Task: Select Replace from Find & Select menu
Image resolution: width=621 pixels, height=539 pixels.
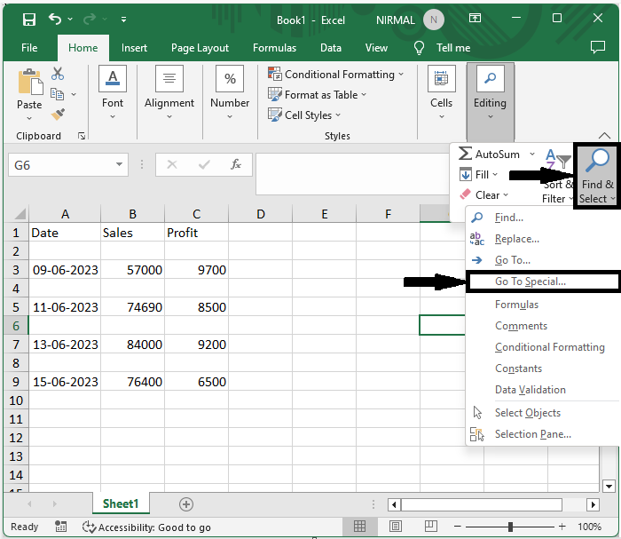Action: (x=516, y=239)
